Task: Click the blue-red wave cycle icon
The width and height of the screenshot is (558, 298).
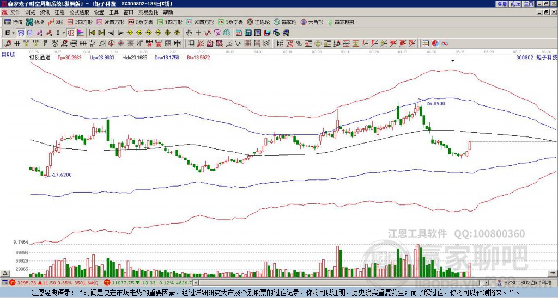Action: [445, 44]
